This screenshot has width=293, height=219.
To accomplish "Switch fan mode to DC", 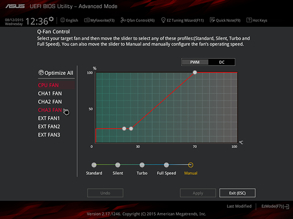I will click(222, 62).
